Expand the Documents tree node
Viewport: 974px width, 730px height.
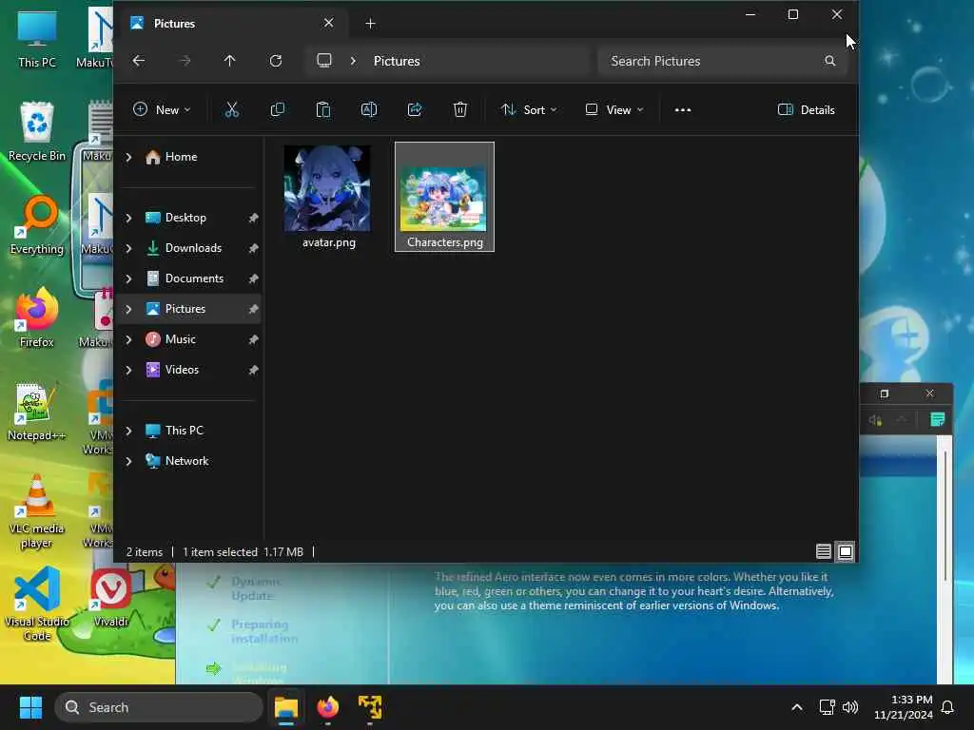tap(128, 279)
